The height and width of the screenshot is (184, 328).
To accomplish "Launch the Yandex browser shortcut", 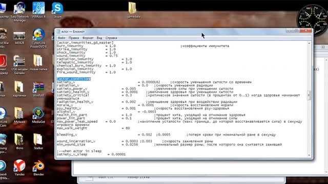I will [19, 168].
